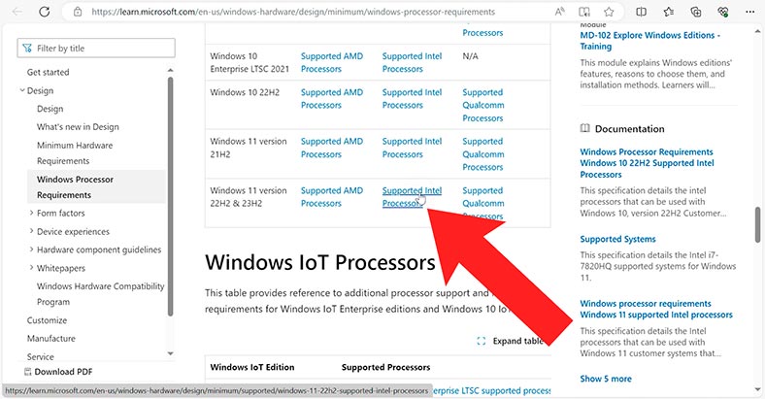
Task: Click the Filter by title field
Action: pos(96,49)
